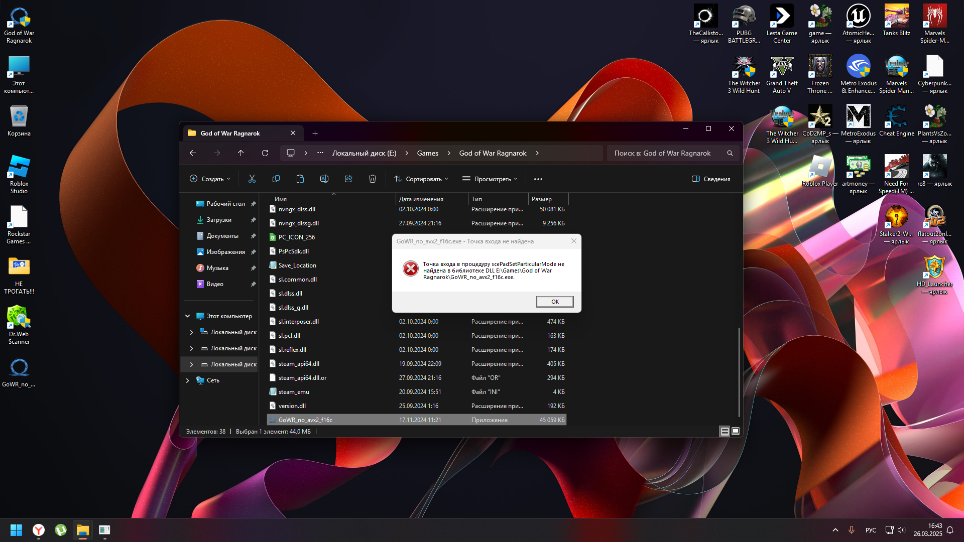The image size is (964, 542).
Task: Click the Paste clipboard icon
Action: coord(300,179)
